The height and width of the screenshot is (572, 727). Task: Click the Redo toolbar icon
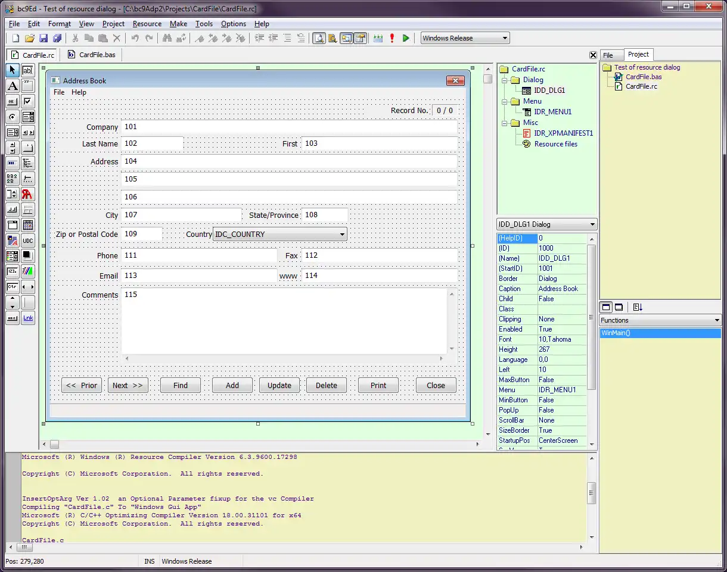pos(149,38)
